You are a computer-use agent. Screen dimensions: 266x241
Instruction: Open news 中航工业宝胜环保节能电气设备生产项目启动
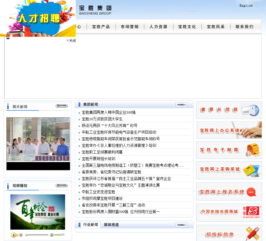[119, 132]
